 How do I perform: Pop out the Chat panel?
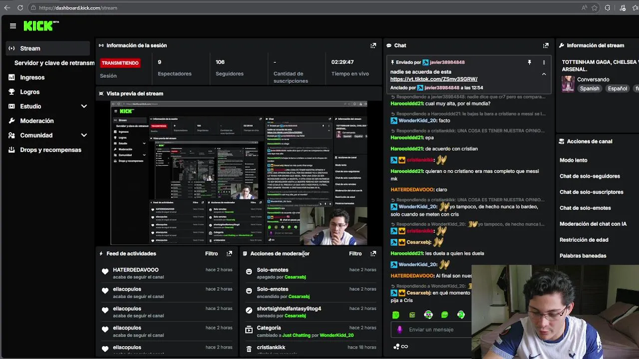(546, 45)
